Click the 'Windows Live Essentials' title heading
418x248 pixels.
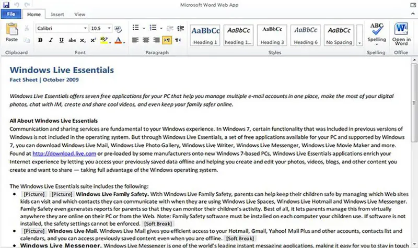[62, 70]
